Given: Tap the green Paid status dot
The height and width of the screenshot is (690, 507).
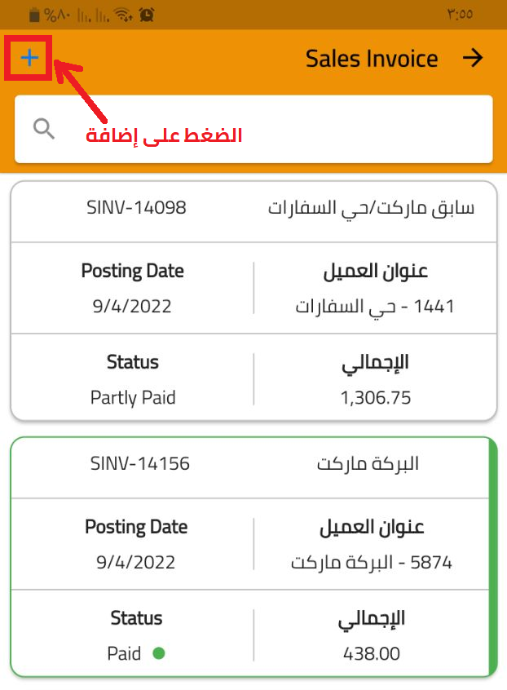Looking at the screenshot, I should [x=158, y=653].
